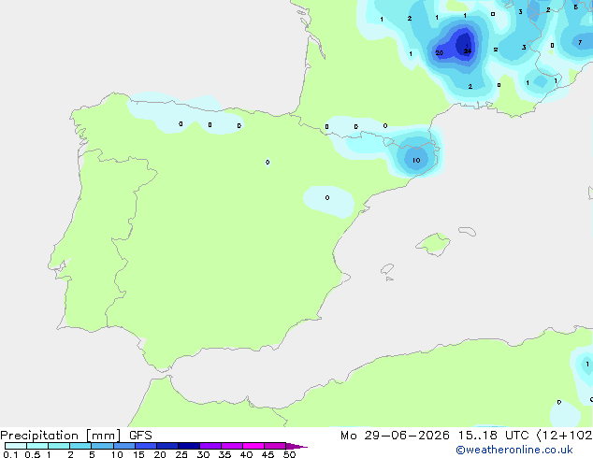593x458 pixels.
Task: Click the over-50 mm arrow tip of legend
Action: pos(296,446)
